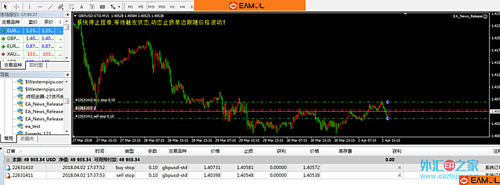Switch to the 收藏夹 navigator tab
Image resolution: width=500 pixels, height=185 pixels.
[27, 139]
